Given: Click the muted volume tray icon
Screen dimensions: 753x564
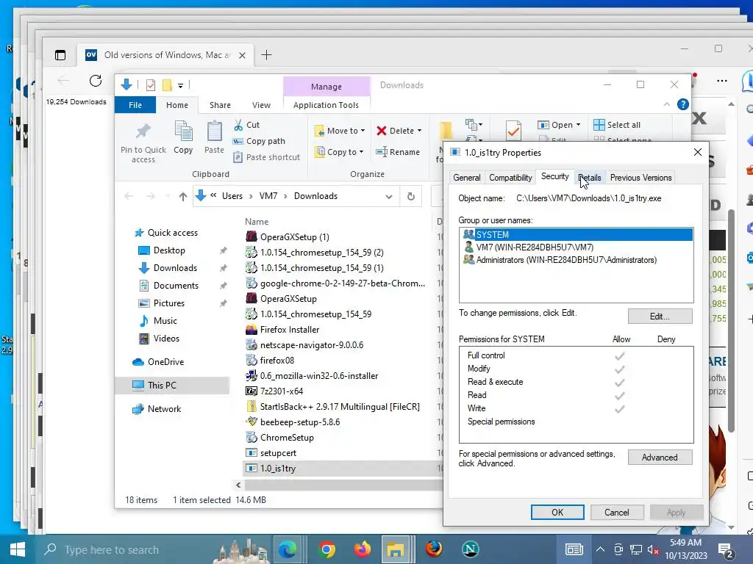Looking at the screenshot, I should point(653,549).
